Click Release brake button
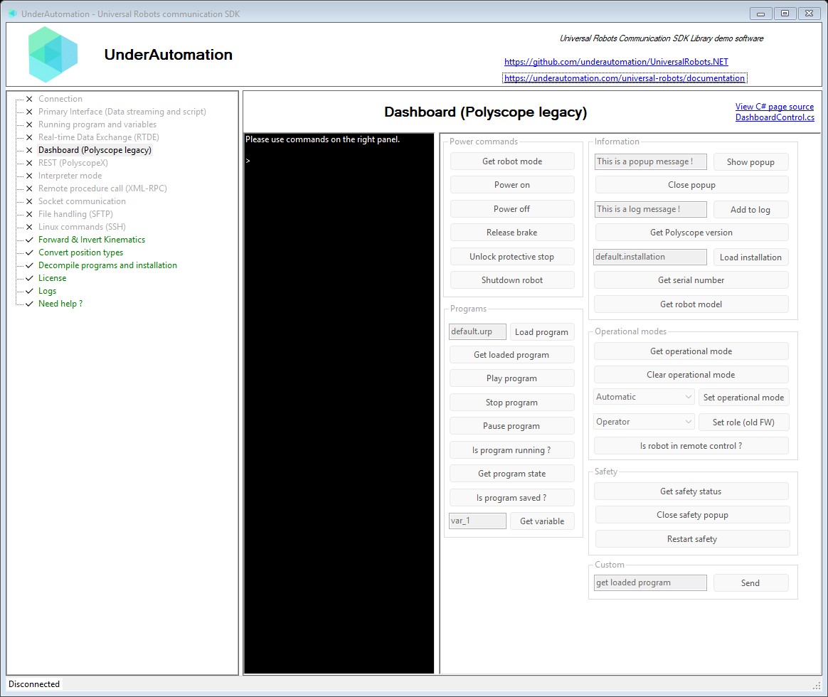 pyautogui.click(x=511, y=233)
